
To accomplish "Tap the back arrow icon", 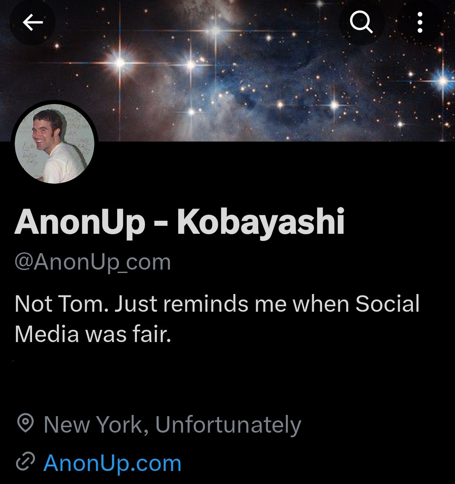I will click(x=32, y=22).
